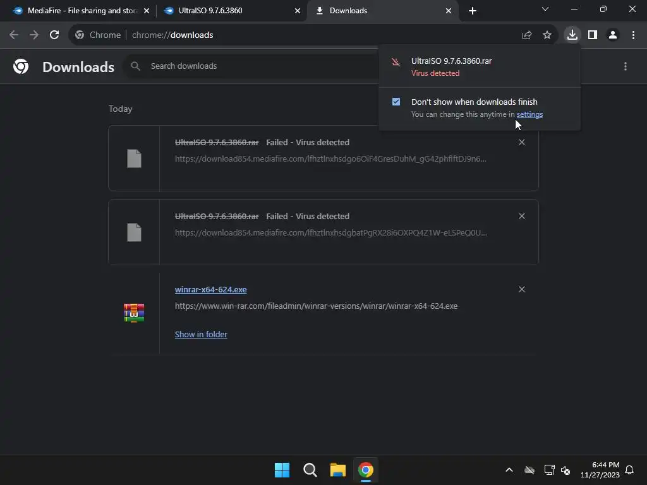This screenshot has height=485, width=647.
Task: Open the settings link in download popup
Action: (x=529, y=114)
